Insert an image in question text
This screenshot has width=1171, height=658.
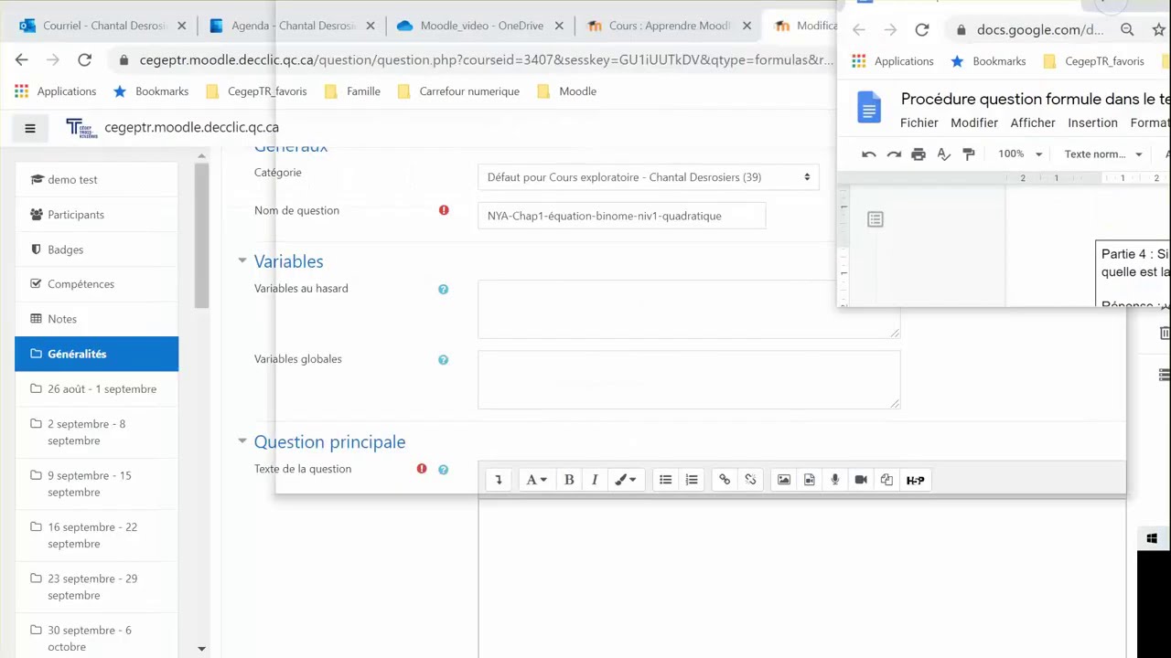click(x=784, y=480)
